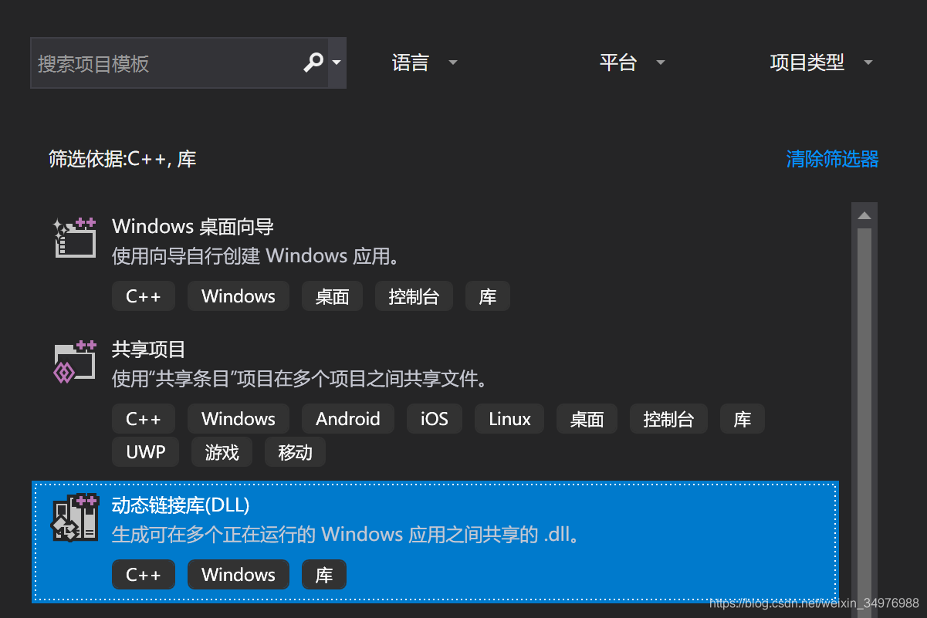
Task: Click the Windows 桌面向导 title
Action: [193, 226]
